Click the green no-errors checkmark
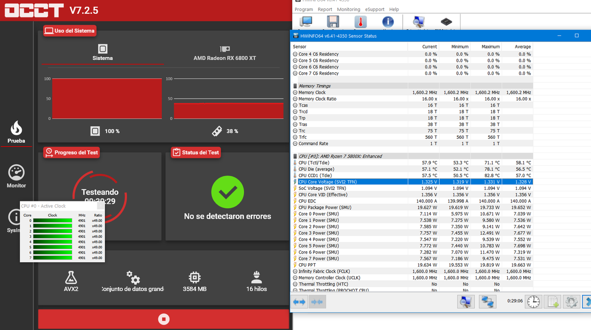The image size is (591, 330). click(x=228, y=192)
